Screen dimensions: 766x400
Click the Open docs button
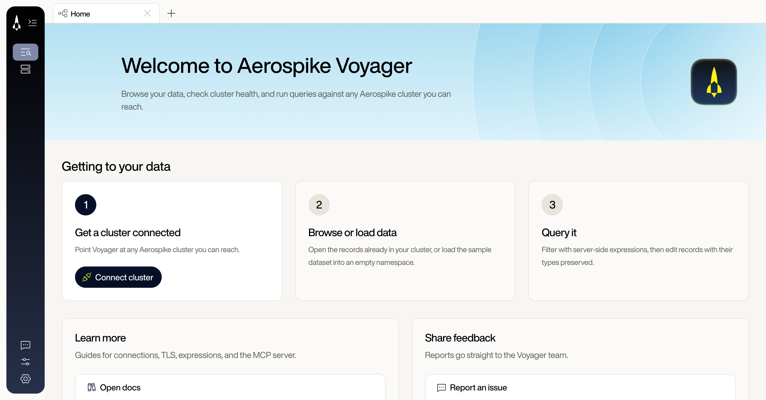230,387
